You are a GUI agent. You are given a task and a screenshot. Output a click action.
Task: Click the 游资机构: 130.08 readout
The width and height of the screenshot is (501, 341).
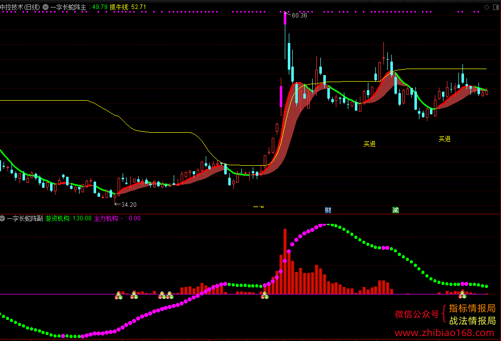point(69,218)
